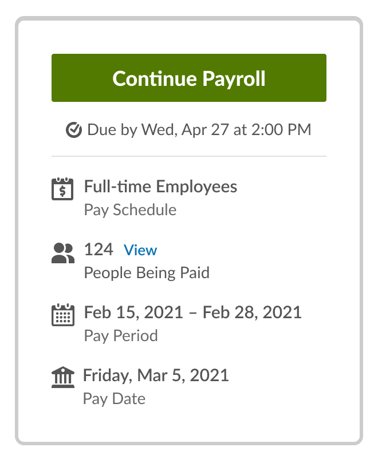374x459 pixels.
Task: Click the Continue Payroll button
Action: (x=189, y=78)
